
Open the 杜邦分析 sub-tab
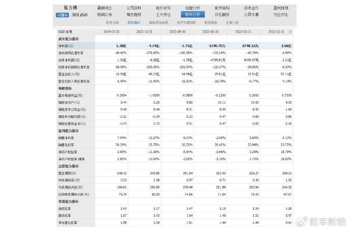coord(232,22)
